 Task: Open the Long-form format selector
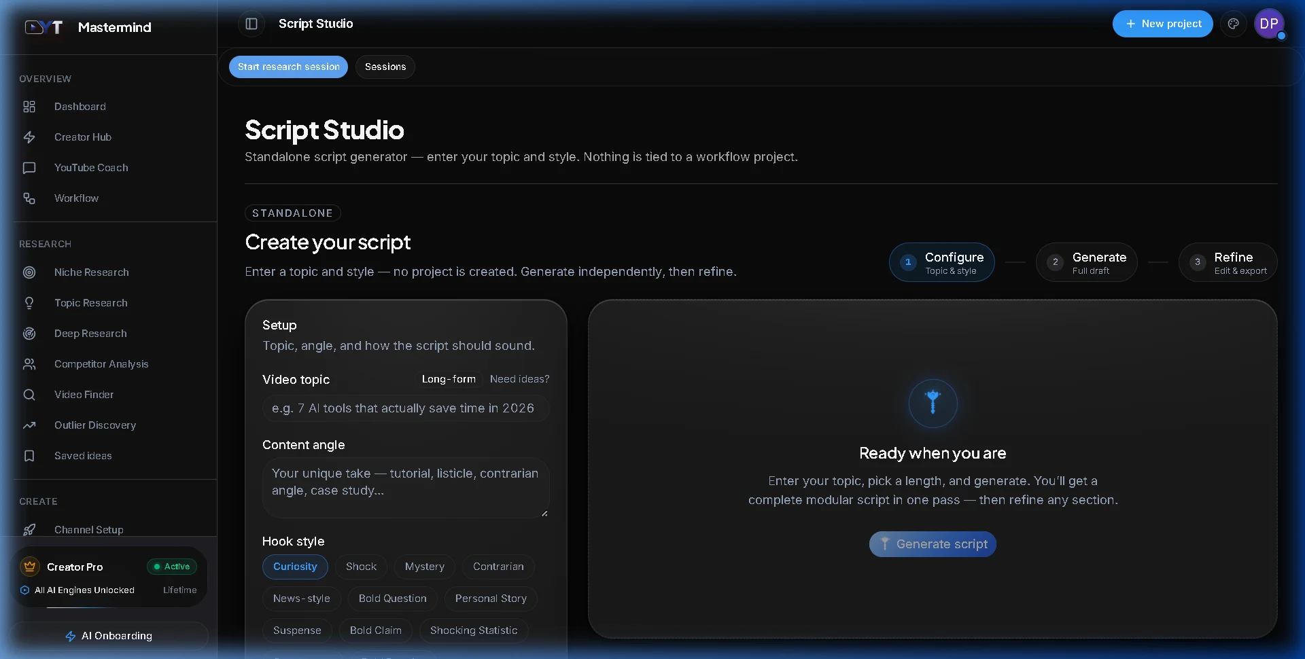(x=449, y=379)
